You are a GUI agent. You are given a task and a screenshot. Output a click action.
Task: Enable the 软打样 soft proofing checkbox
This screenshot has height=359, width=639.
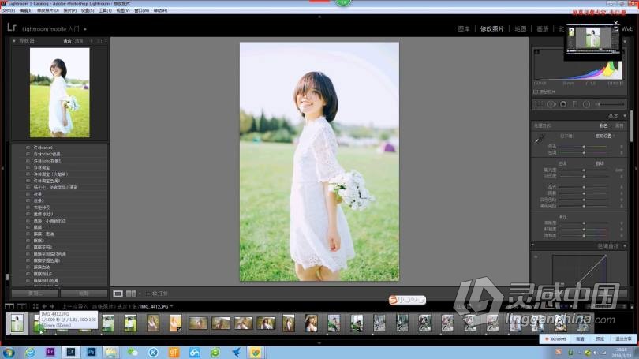148,294
